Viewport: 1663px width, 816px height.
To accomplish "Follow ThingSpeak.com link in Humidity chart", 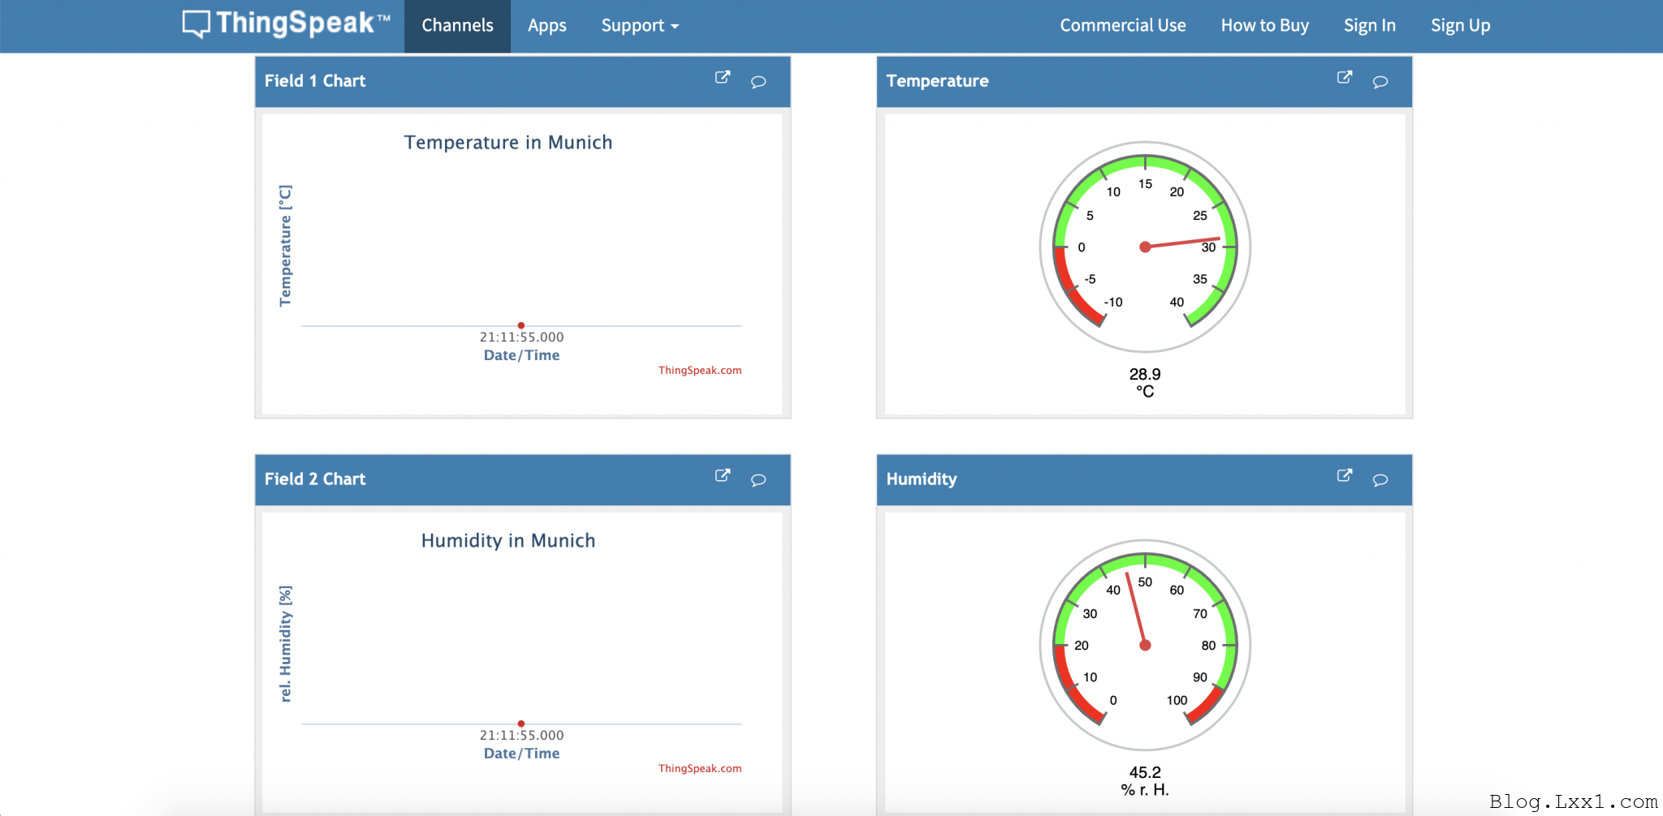I will (x=700, y=768).
